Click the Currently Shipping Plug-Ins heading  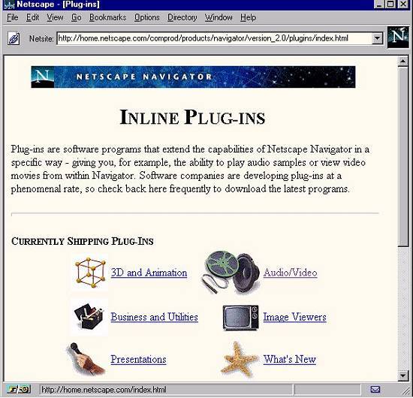tap(83, 241)
